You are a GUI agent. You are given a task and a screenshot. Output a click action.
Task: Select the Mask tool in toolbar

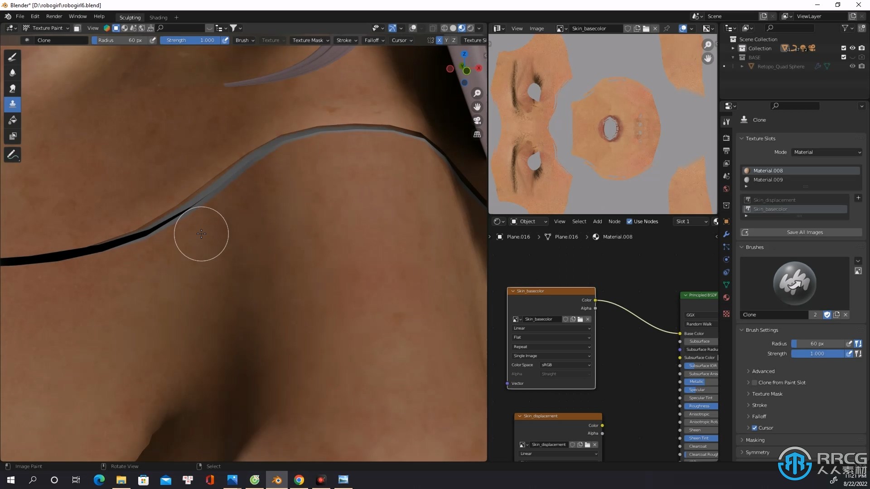coord(13,136)
